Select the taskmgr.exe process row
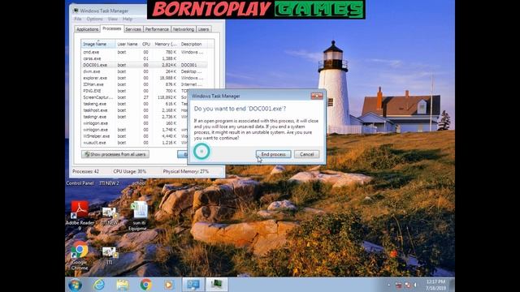520x292 pixels. [x=134, y=117]
